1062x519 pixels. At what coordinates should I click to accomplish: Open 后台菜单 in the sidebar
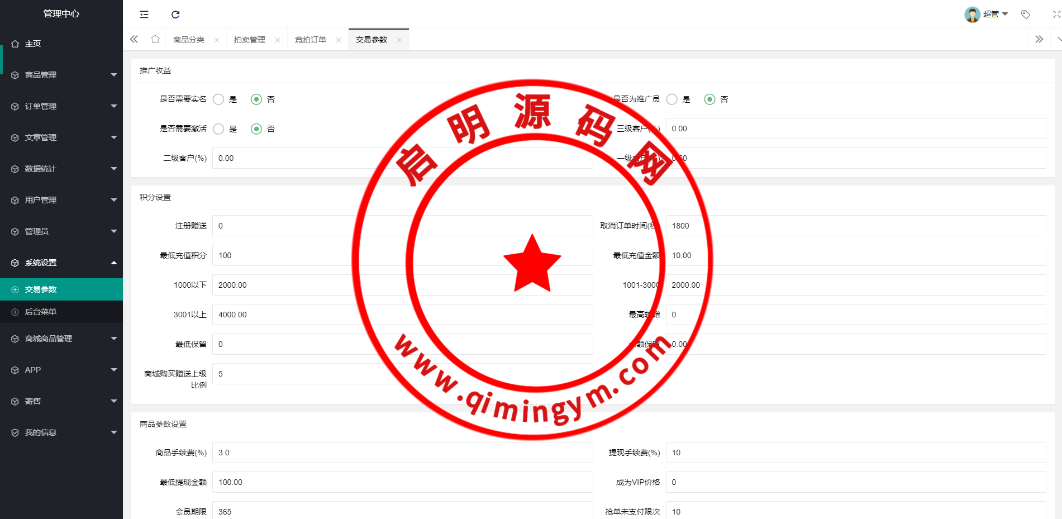click(41, 312)
